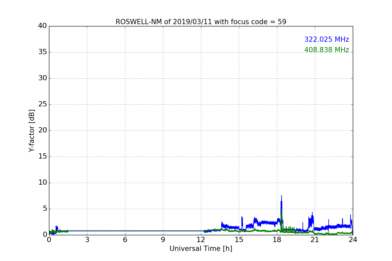
Task: Click the y-axis tick label 10
Action: click(42, 183)
